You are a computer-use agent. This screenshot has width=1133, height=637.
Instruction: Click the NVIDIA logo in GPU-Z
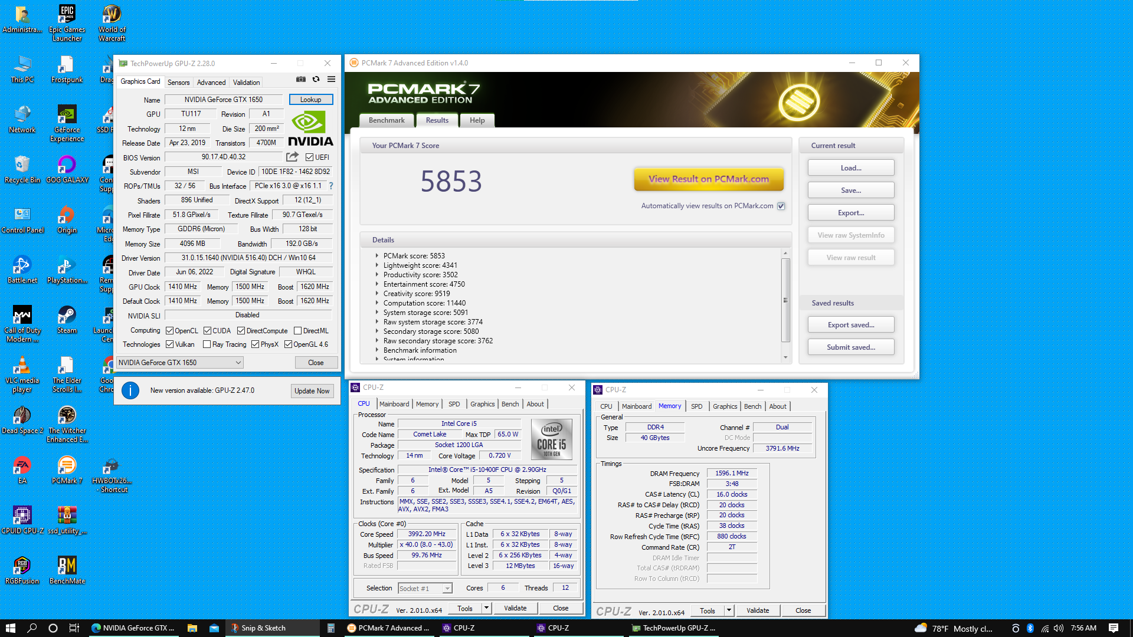(x=310, y=129)
